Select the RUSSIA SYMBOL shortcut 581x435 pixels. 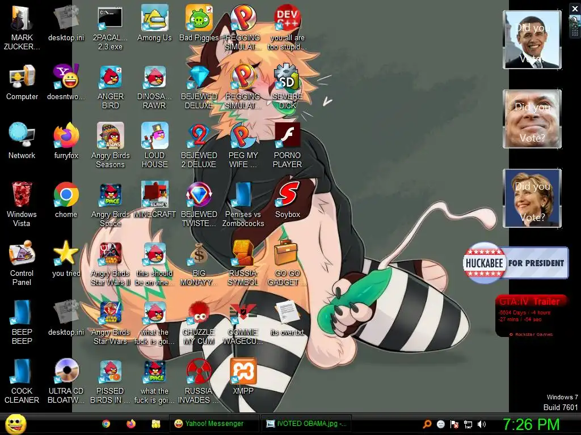[243, 263]
